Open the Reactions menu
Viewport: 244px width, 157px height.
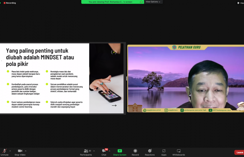click(150, 152)
